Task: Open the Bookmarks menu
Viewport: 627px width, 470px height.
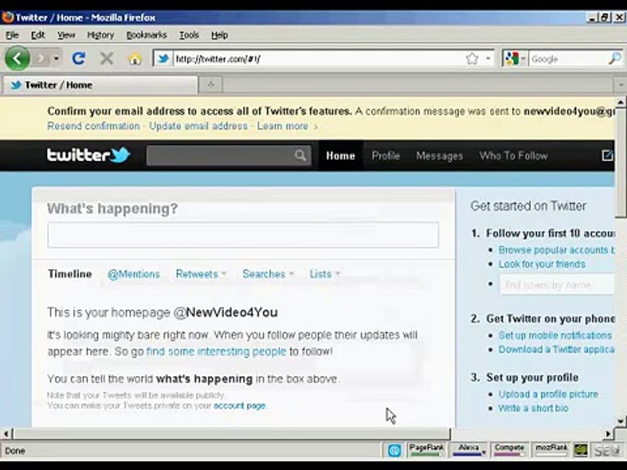Action: [x=146, y=35]
